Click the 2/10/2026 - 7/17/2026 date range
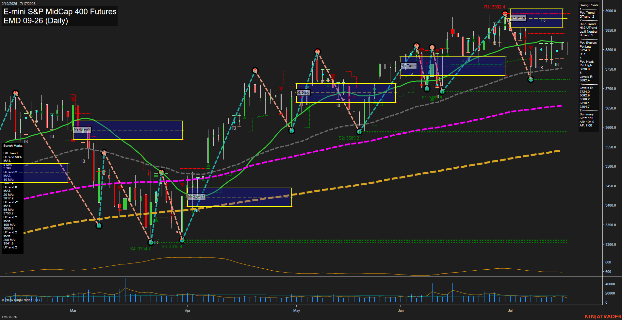Screen dimensions: 622x320 (18, 4)
